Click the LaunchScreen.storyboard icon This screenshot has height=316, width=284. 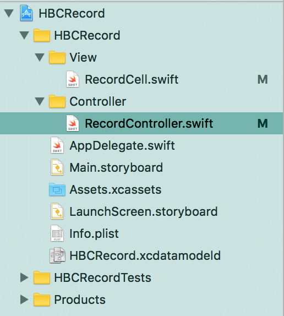[x=57, y=211]
